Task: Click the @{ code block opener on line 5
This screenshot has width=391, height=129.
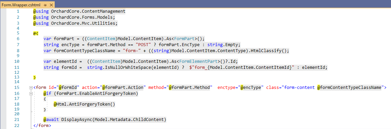Action: point(36,33)
